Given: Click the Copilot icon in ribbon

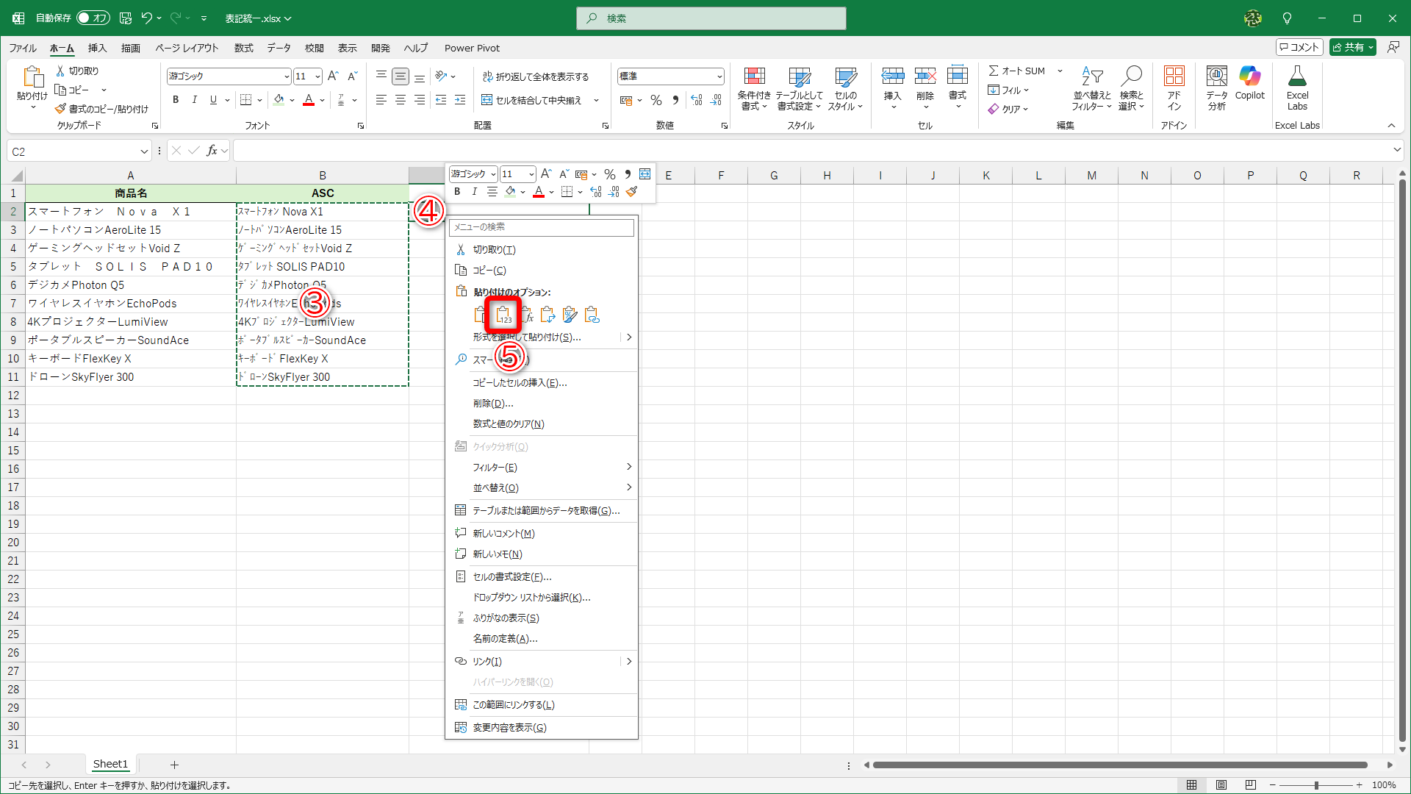Looking at the screenshot, I should coord(1249,82).
